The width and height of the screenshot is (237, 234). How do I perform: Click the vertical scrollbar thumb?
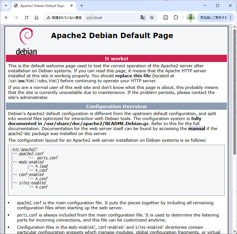(x=234, y=92)
